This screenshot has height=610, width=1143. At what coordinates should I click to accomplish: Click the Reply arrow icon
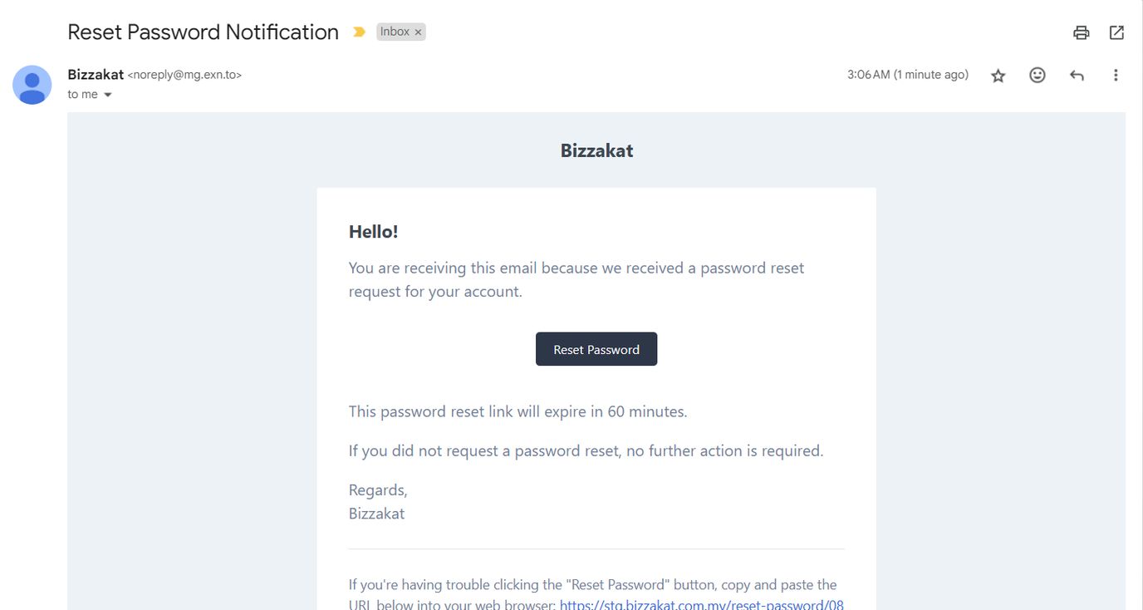[x=1077, y=76]
